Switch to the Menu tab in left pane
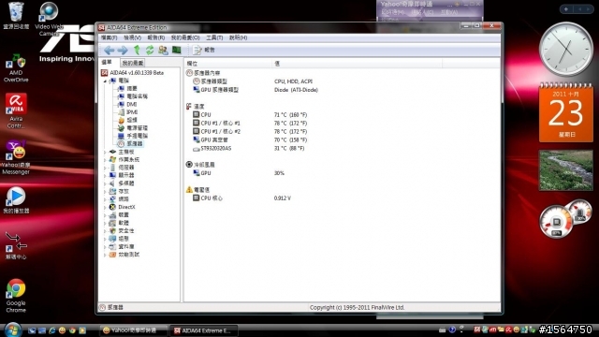The image size is (599, 337). (x=107, y=63)
